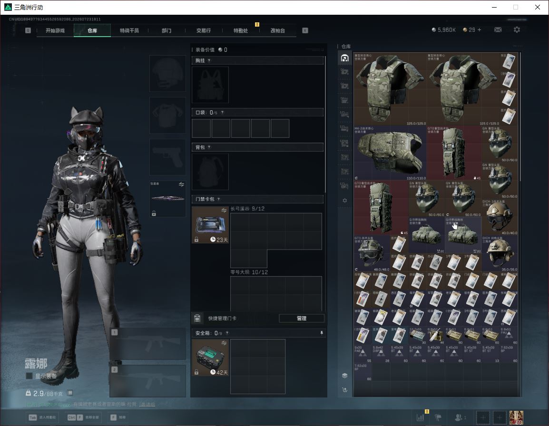Screen dimensions: 549x426
Task: Open warehouse sidebar settings gear
Action: pyautogui.click(x=345, y=201)
